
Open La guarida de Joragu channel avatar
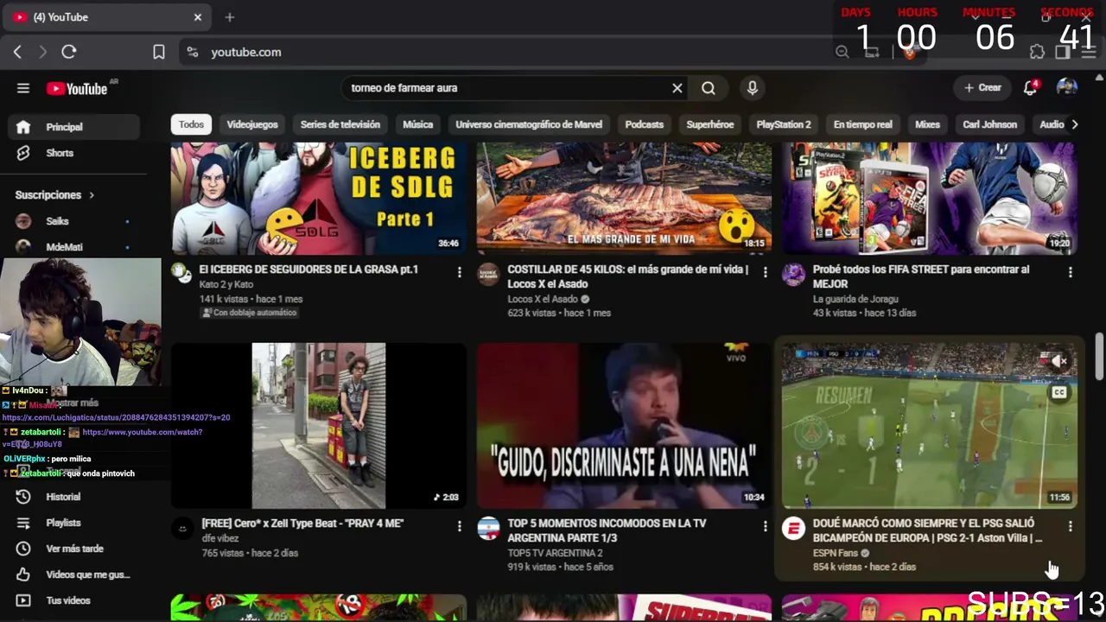[x=793, y=275]
